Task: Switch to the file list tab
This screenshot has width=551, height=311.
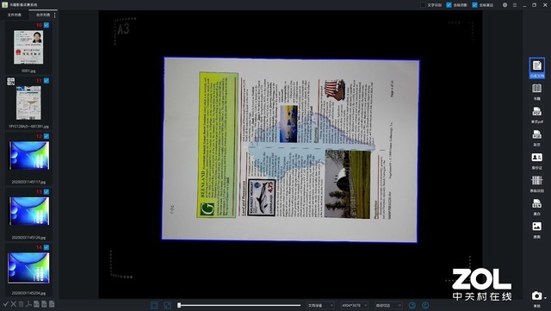Action: [15, 15]
